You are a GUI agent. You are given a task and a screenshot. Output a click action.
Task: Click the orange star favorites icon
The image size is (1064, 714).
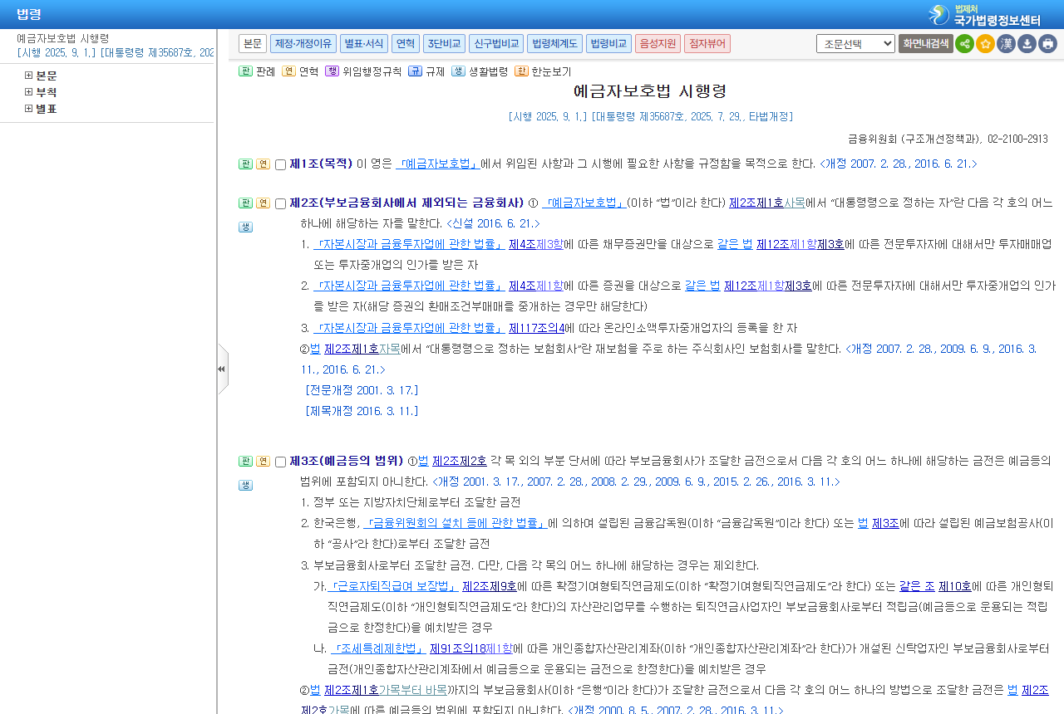[985, 43]
